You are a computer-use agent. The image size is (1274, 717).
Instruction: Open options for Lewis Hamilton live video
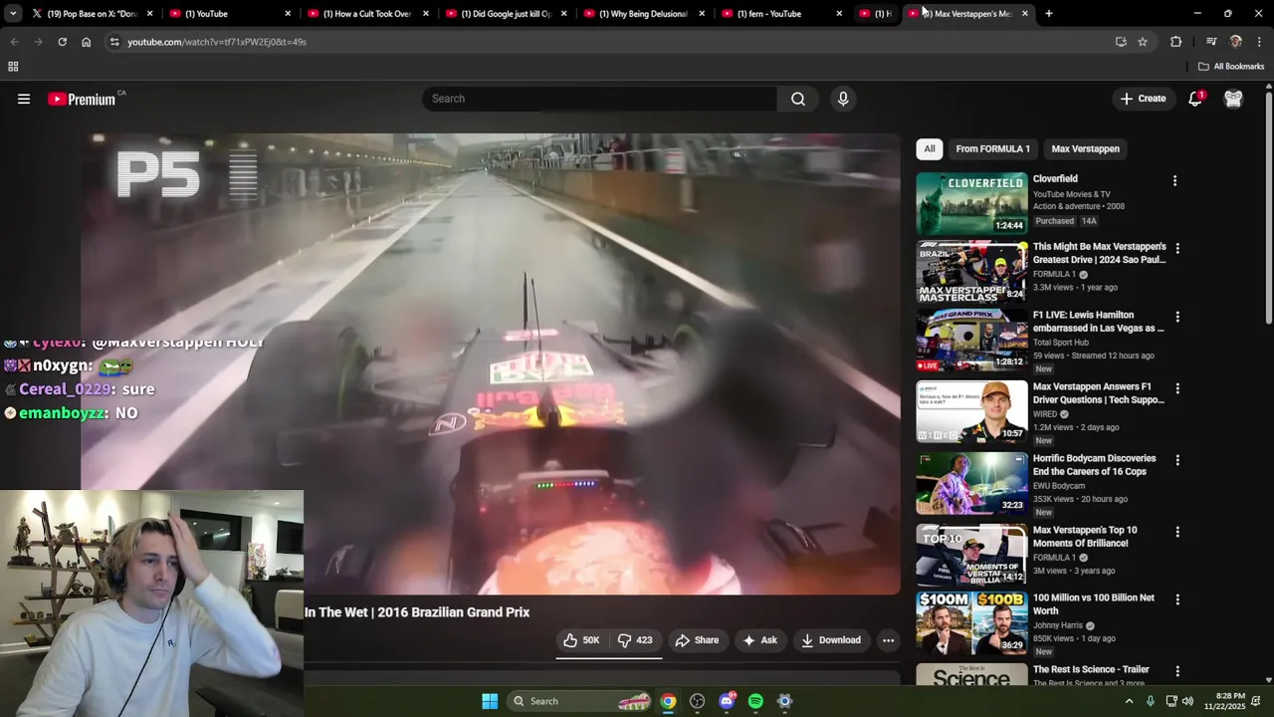click(1177, 317)
